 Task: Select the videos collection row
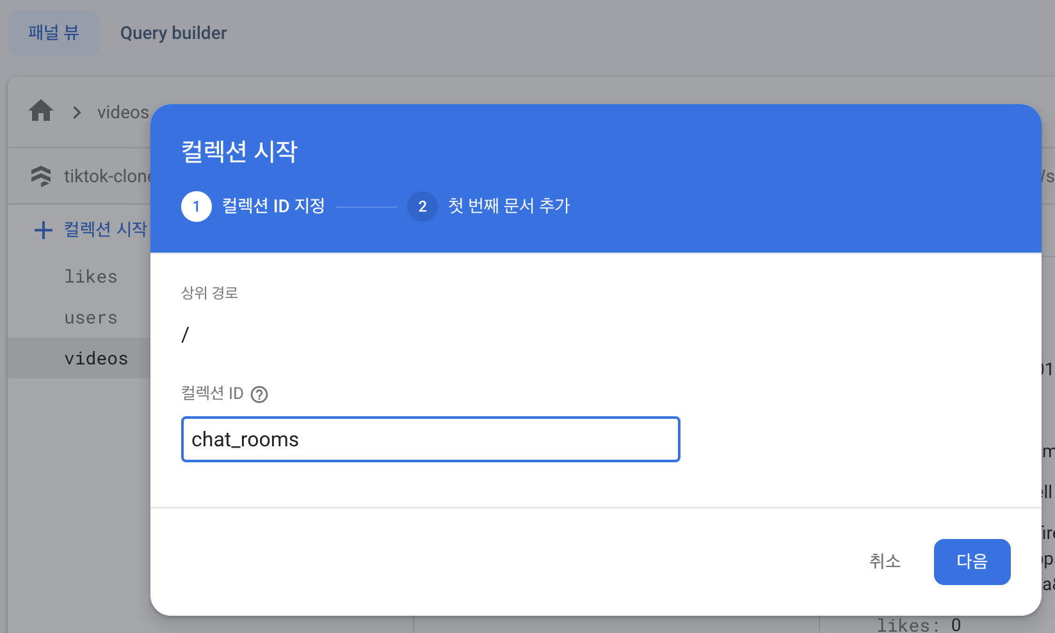[79, 358]
